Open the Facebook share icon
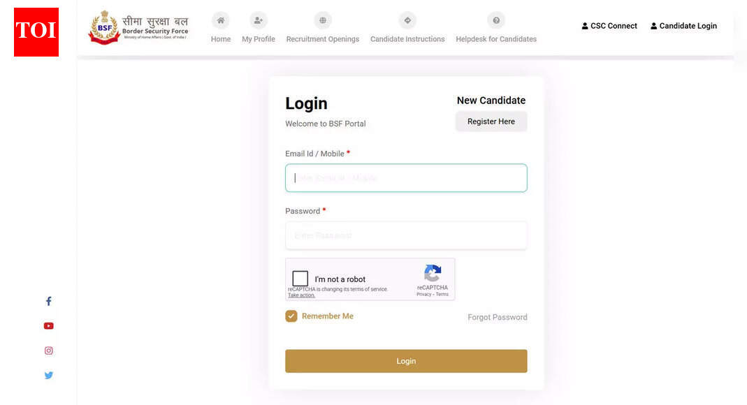 pos(49,302)
